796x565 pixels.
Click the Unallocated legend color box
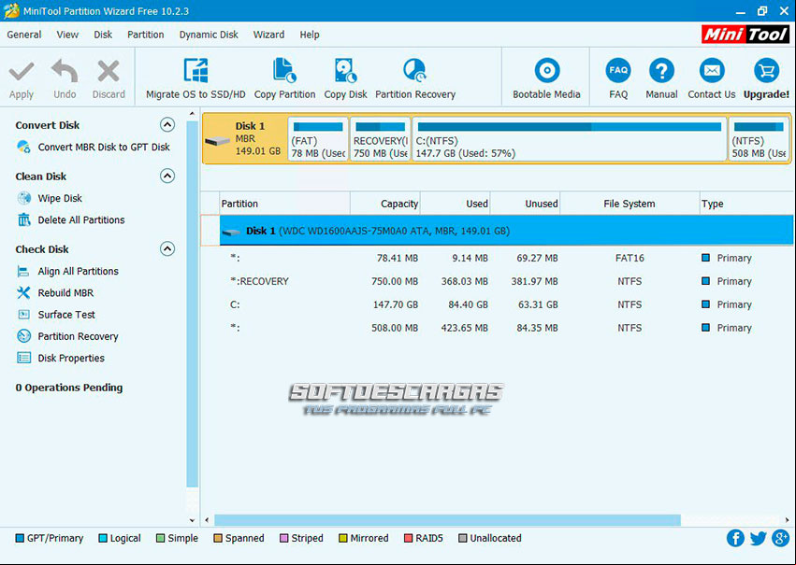462,538
